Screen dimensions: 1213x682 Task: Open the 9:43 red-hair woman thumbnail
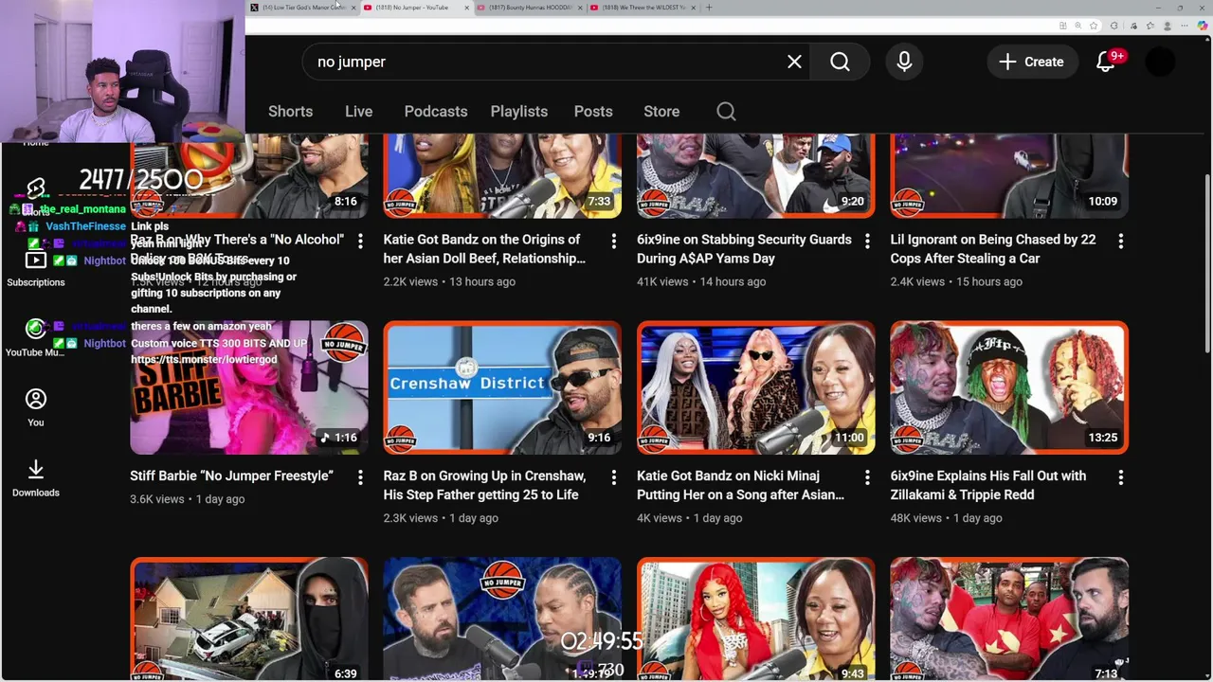(x=756, y=619)
